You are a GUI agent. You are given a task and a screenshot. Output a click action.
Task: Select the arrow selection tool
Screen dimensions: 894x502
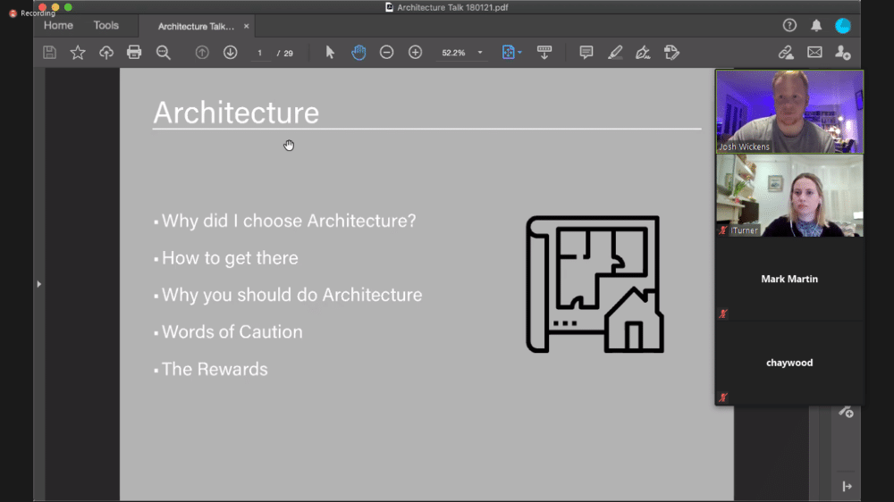click(330, 53)
